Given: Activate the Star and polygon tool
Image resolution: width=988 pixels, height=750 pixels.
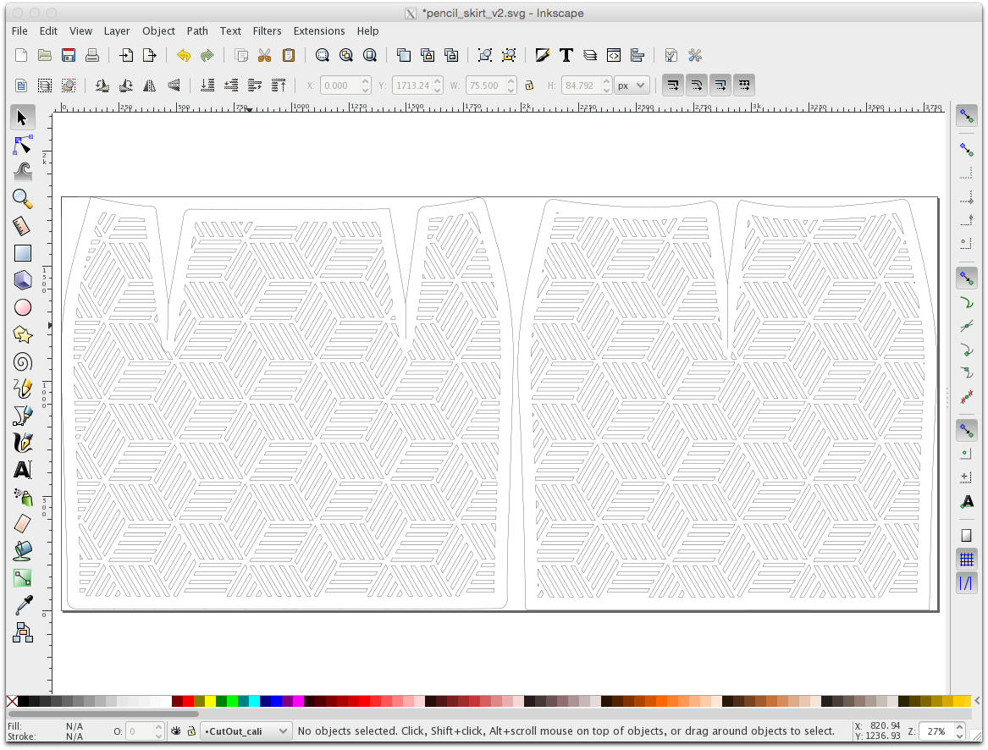Looking at the screenshot, I should 23,335.
